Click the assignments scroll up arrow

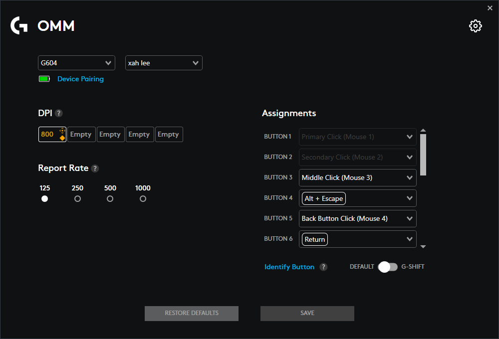coord(423,131)
